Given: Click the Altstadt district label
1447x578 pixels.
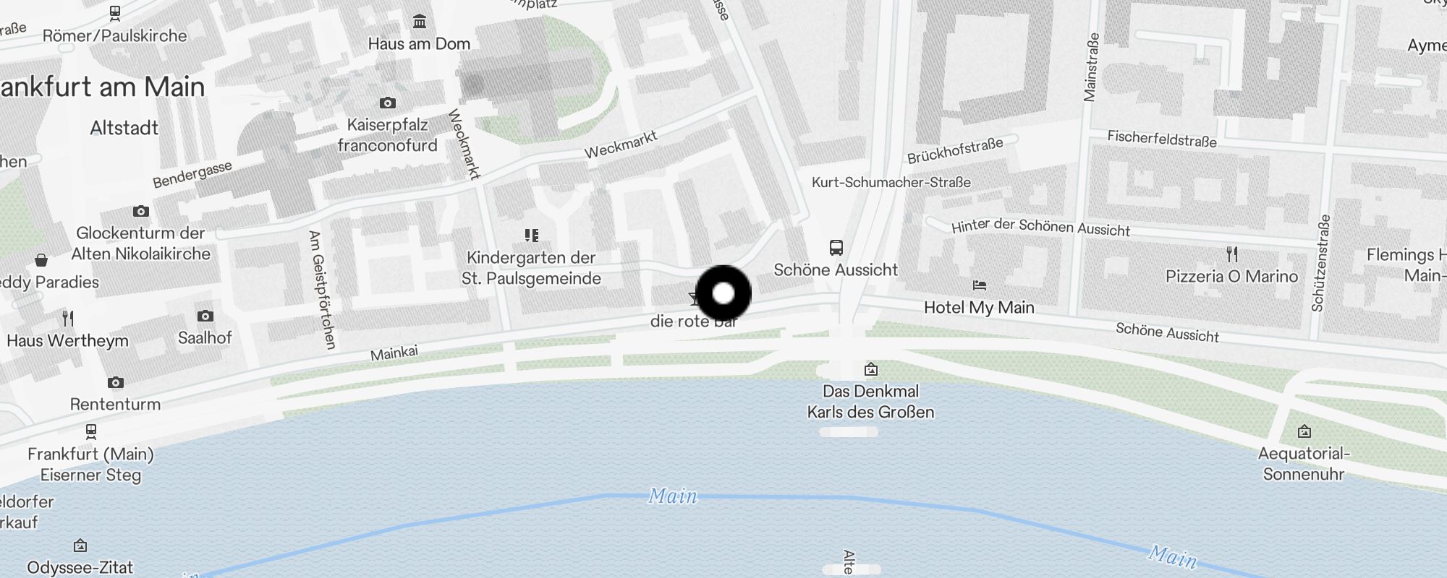Looking at the screenshot, I should point(124,129).
